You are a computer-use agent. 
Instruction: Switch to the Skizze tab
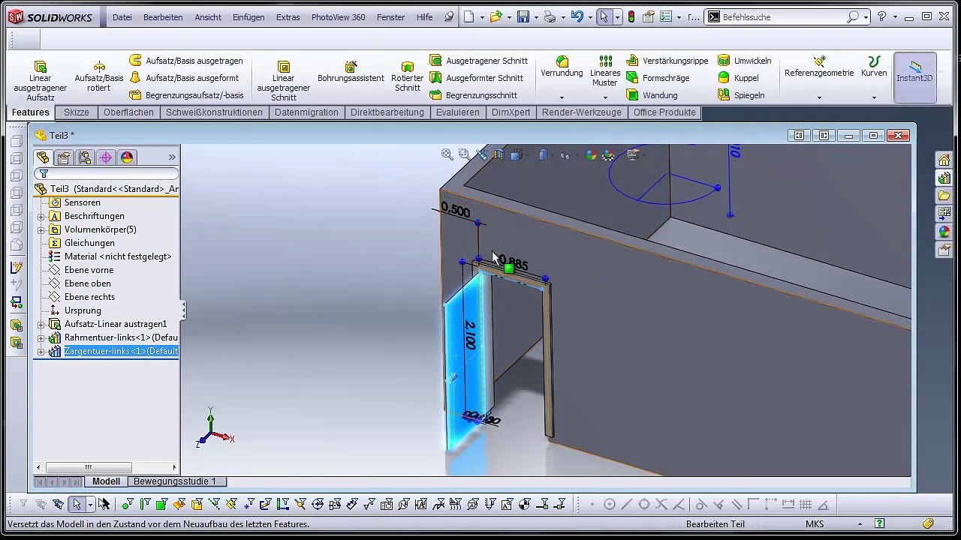(x=77, y=112)
